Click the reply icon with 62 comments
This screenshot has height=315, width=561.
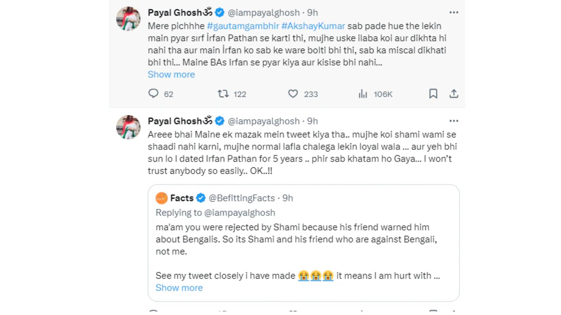click(x=153, y=94)
